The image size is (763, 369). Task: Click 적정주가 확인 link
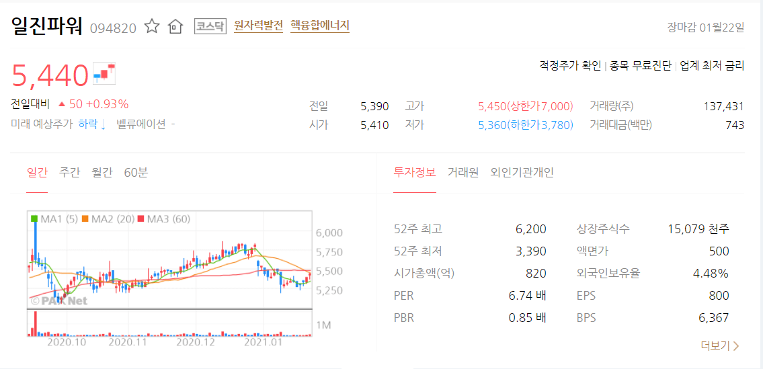tap(570, 67)
